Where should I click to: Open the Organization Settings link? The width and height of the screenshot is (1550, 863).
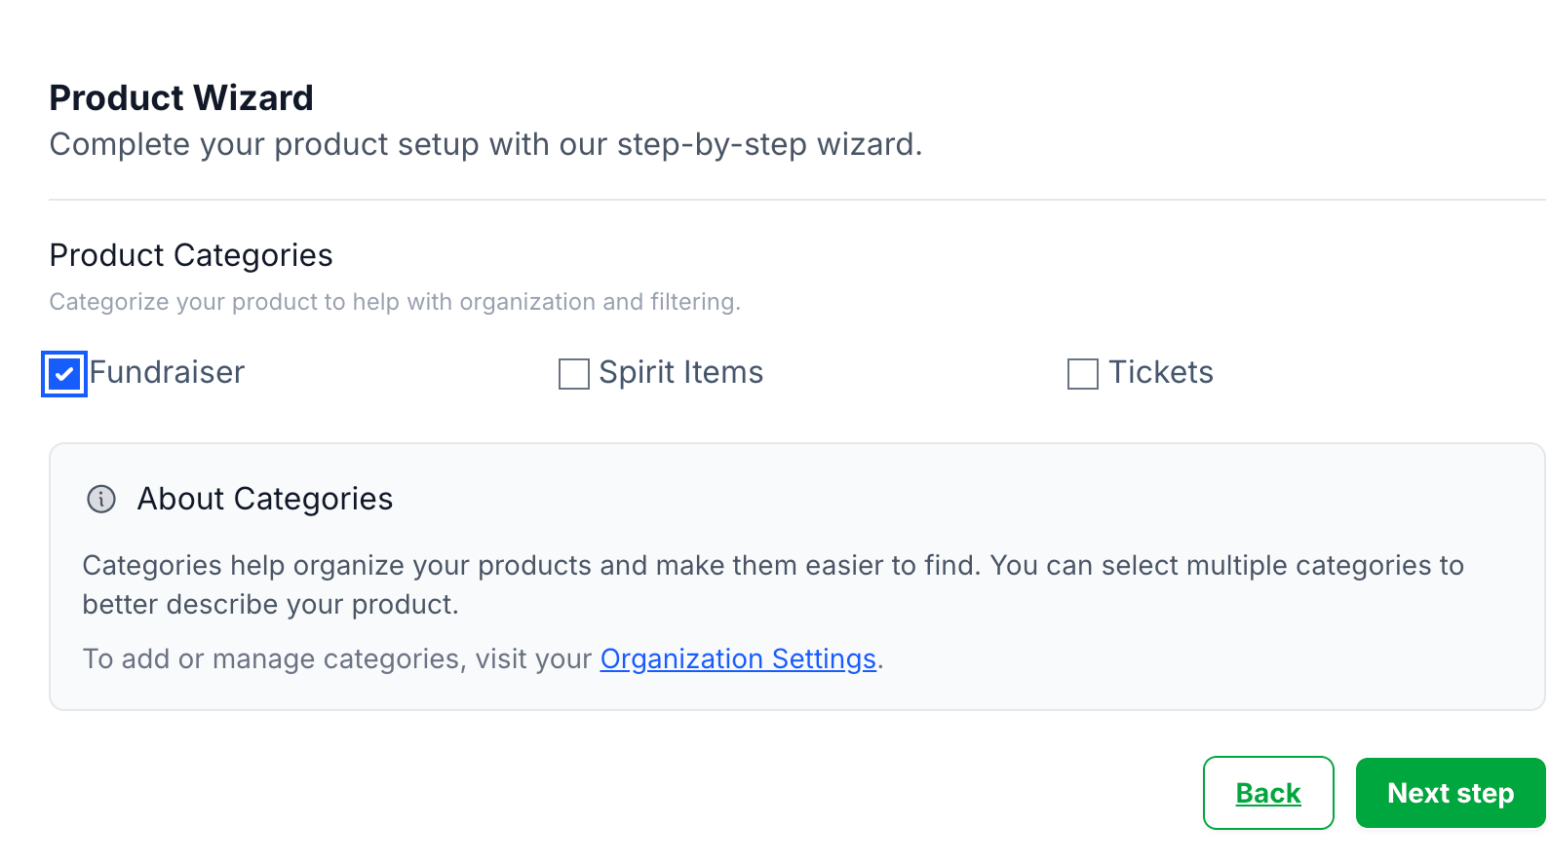[x=738, y=659]
